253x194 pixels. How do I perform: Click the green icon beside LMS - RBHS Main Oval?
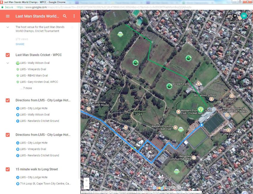(x=18, y=75)
